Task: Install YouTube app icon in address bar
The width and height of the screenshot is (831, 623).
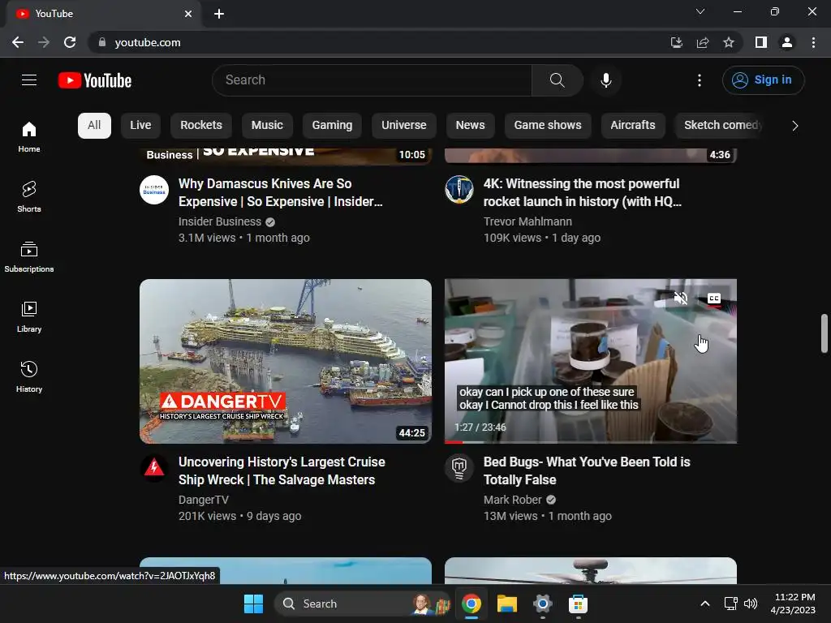Action: coord(676,42)
